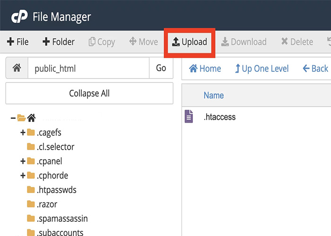This screenshot has width=331, height=236.
Task: Select the .razor folder
Action: 47,204
